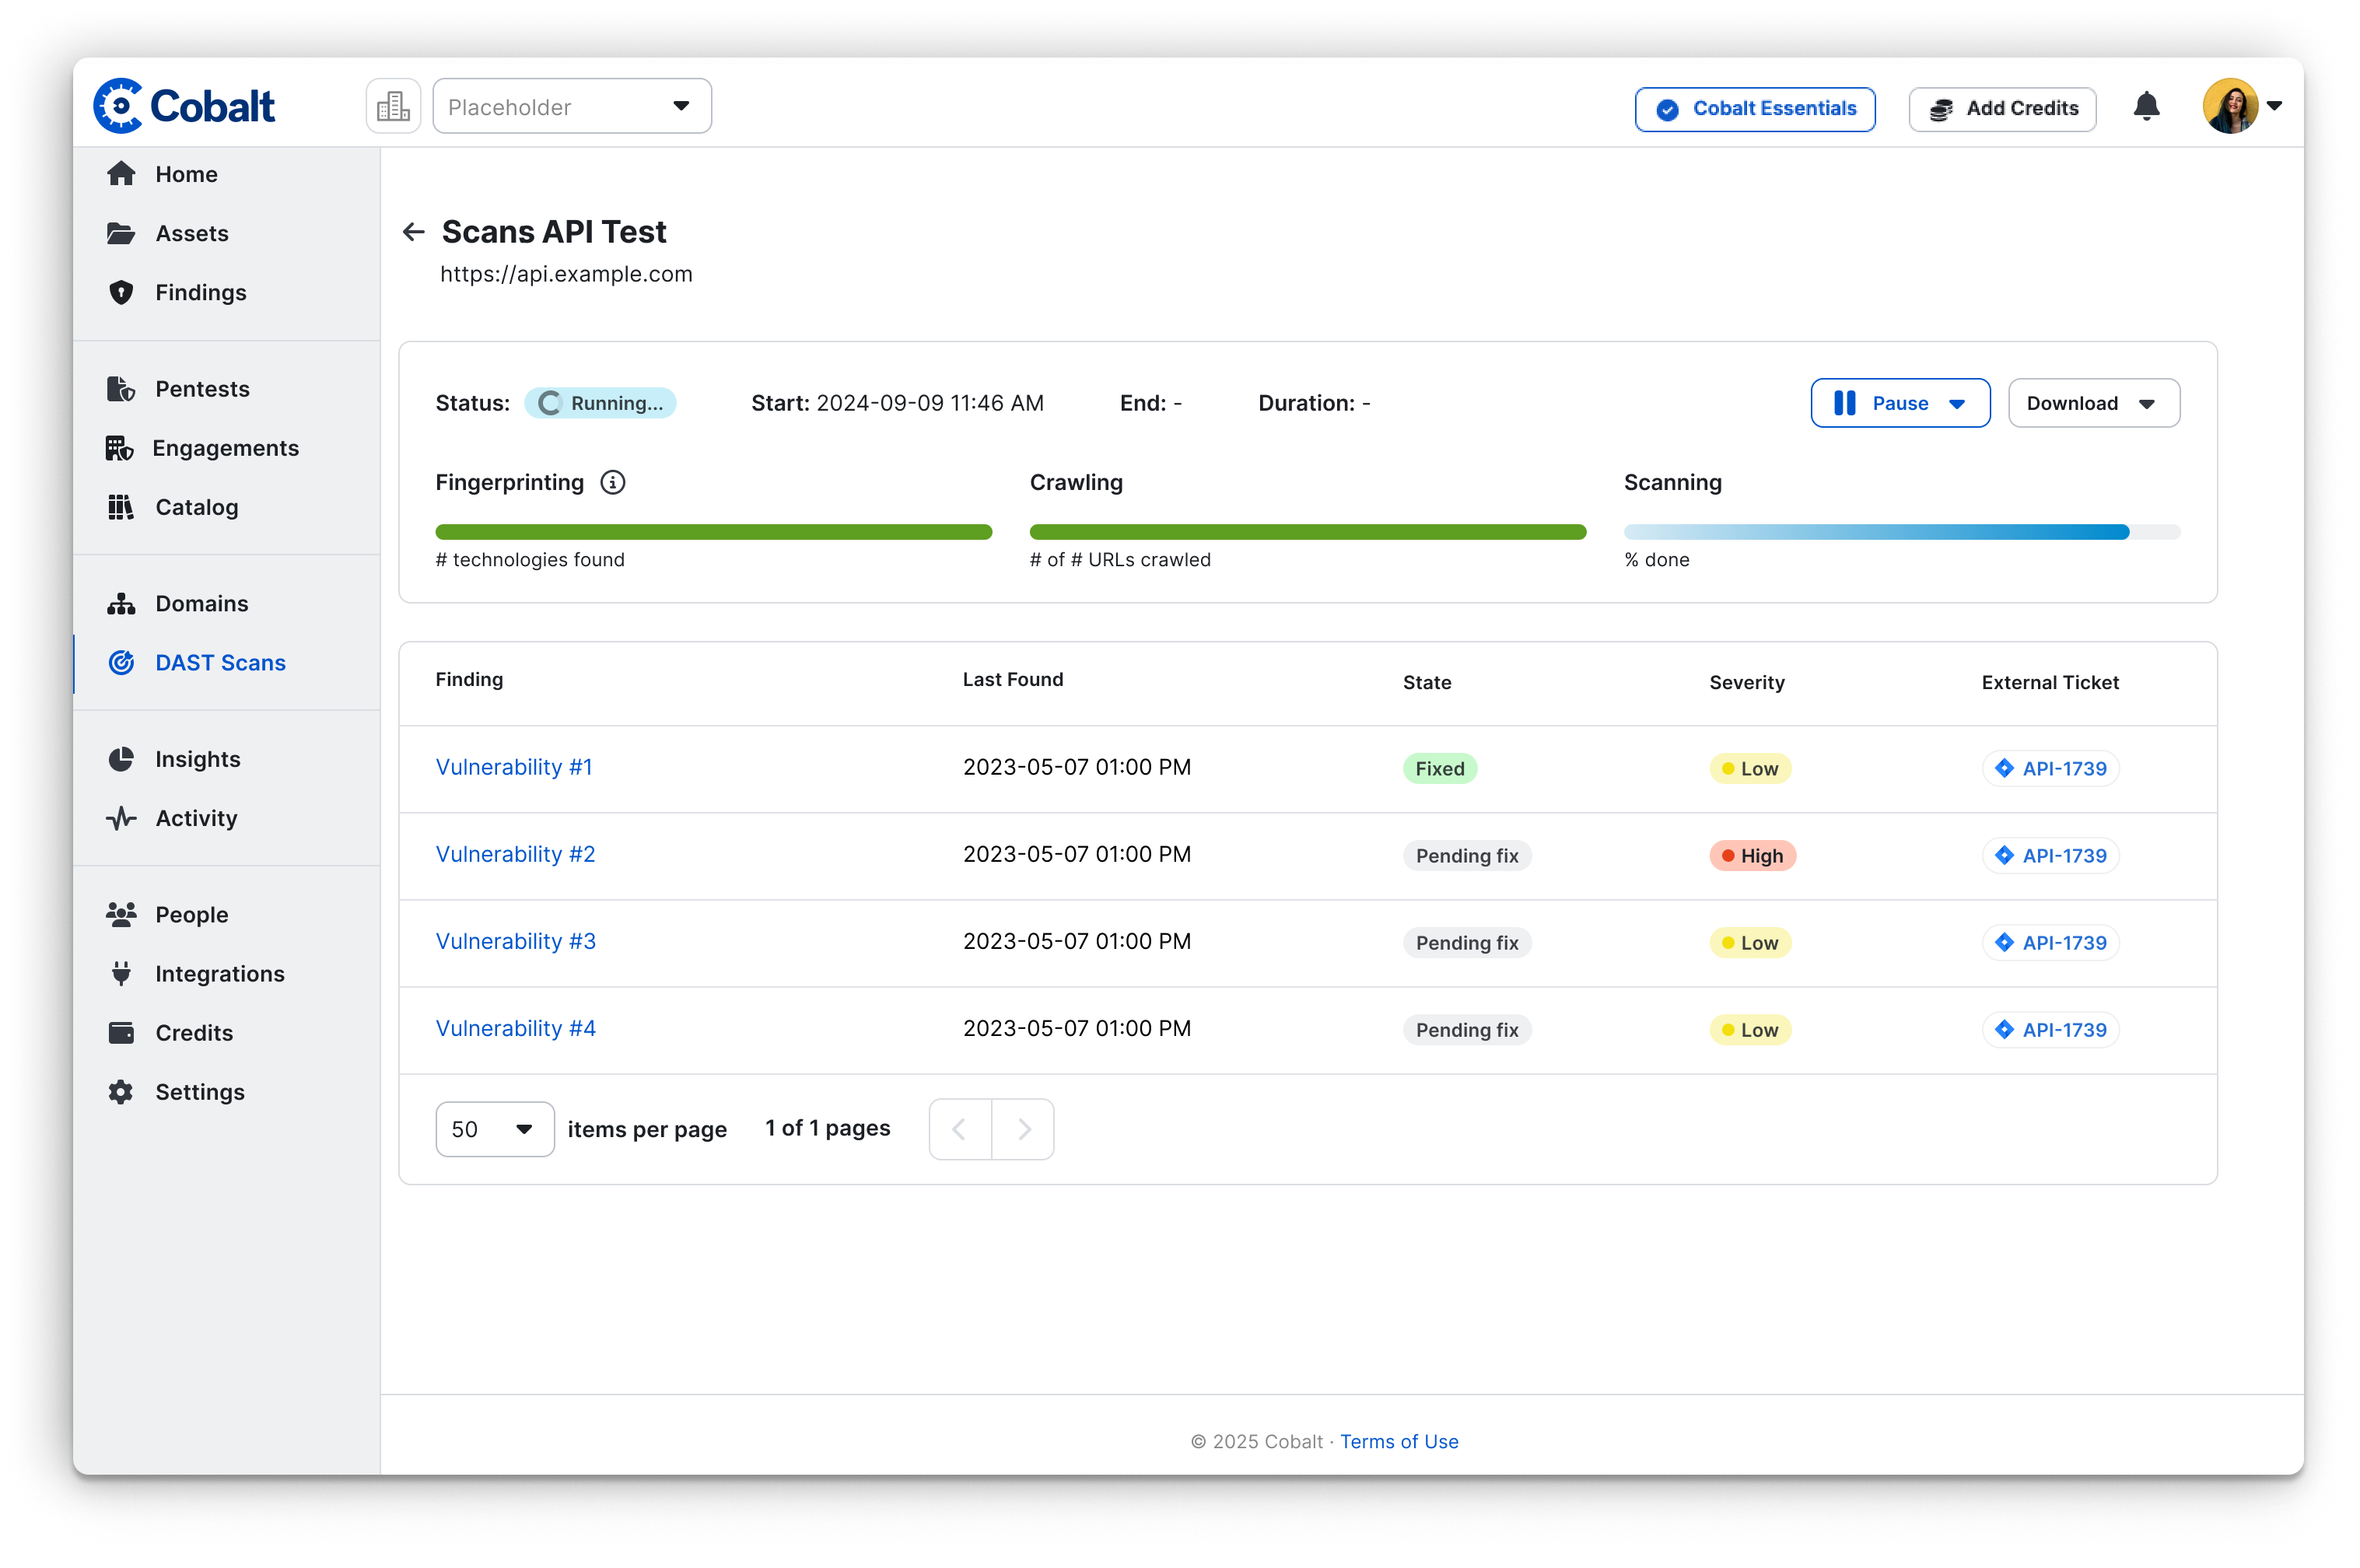Click the Cobalt logo
The width and height of the screenshot is (2360, 1568).
(184, 106)
